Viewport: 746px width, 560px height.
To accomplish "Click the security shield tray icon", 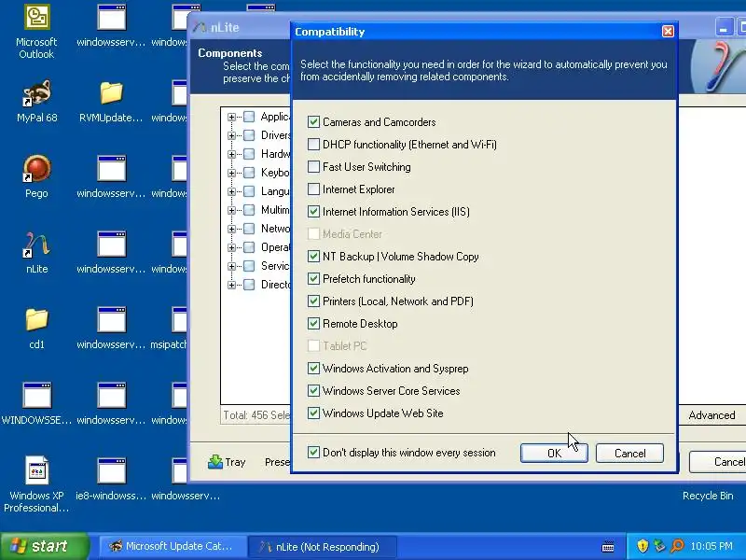I will pos(642,546).
